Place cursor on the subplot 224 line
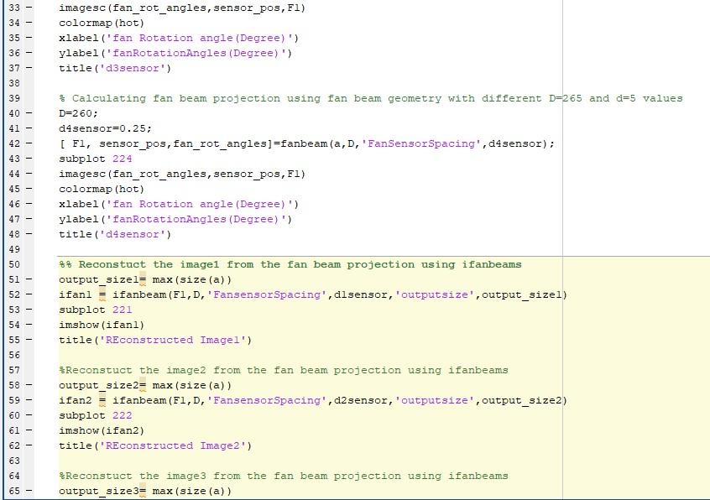Image resolution: width=710 pixels, height=500 pixels. pyautogui.click(x=92, y=159)
